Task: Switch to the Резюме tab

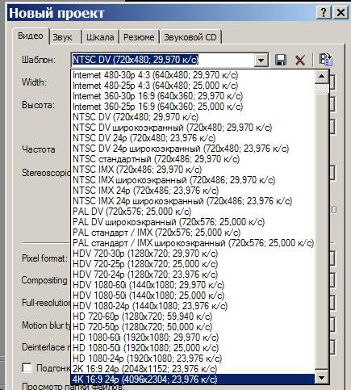Action: click(139, 37)
